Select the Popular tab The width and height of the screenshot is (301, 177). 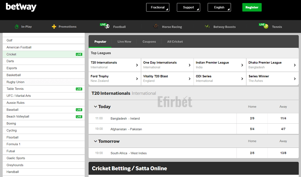pyautogui.click(x=100, y=41)
